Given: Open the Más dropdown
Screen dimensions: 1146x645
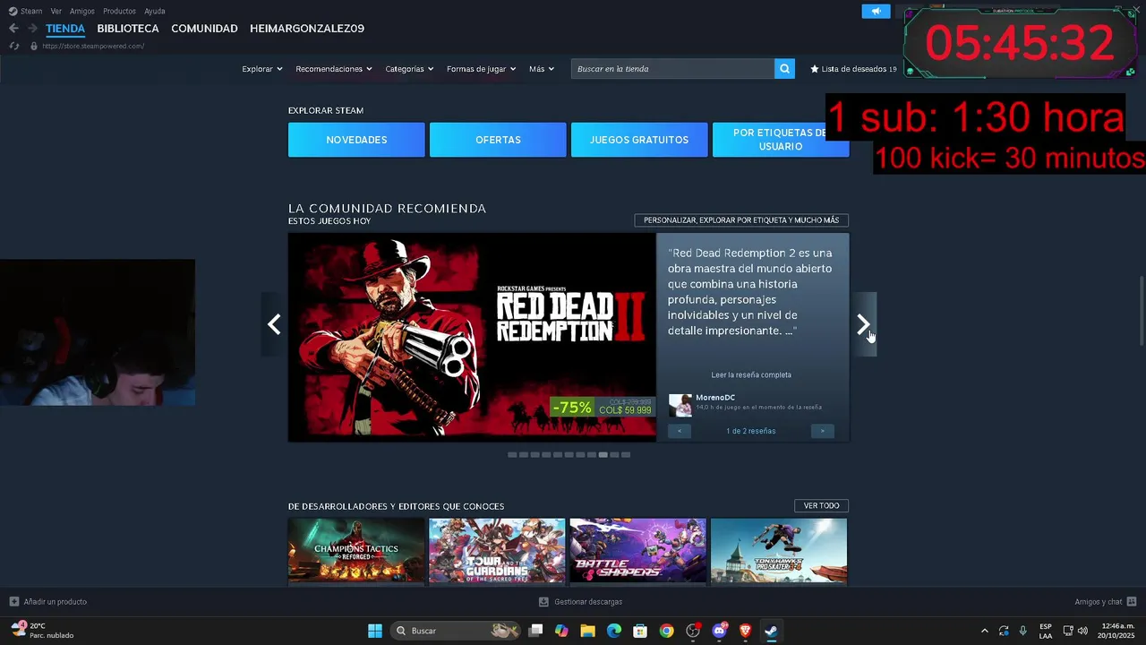Looking at the screenshot, I should click(542, 69).
